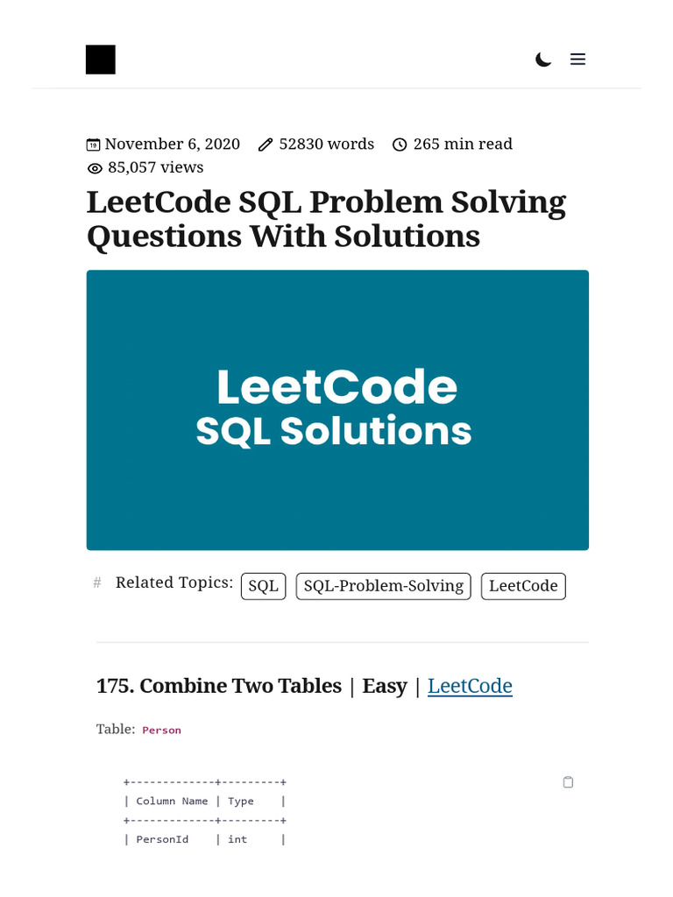The height and width of the screenshot is (897, 673).
Task: Open the SQL-Problem-Solving topic tag
Action: point(383,586)
